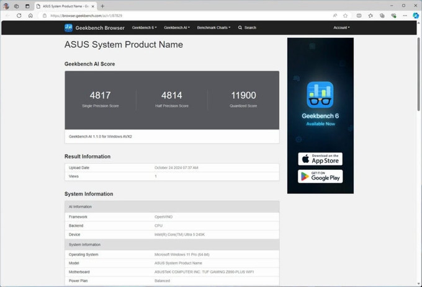Open a new tab with plus button
Viewport: 422px width, 287px height.
point(102,6)
